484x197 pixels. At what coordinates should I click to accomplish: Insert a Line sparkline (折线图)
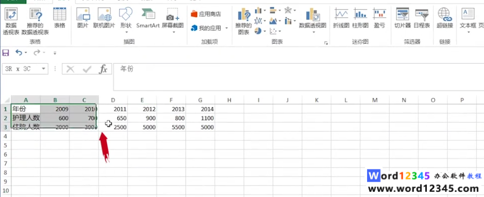[341, 18]
